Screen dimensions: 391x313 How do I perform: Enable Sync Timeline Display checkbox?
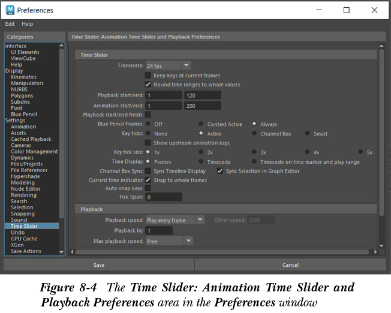click(148, 171)
